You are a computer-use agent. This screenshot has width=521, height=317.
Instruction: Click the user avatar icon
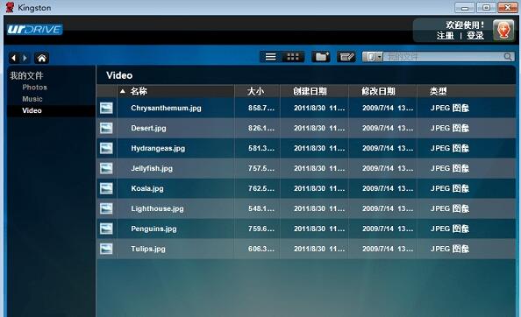pyautogui.click(x=503, y=30)
